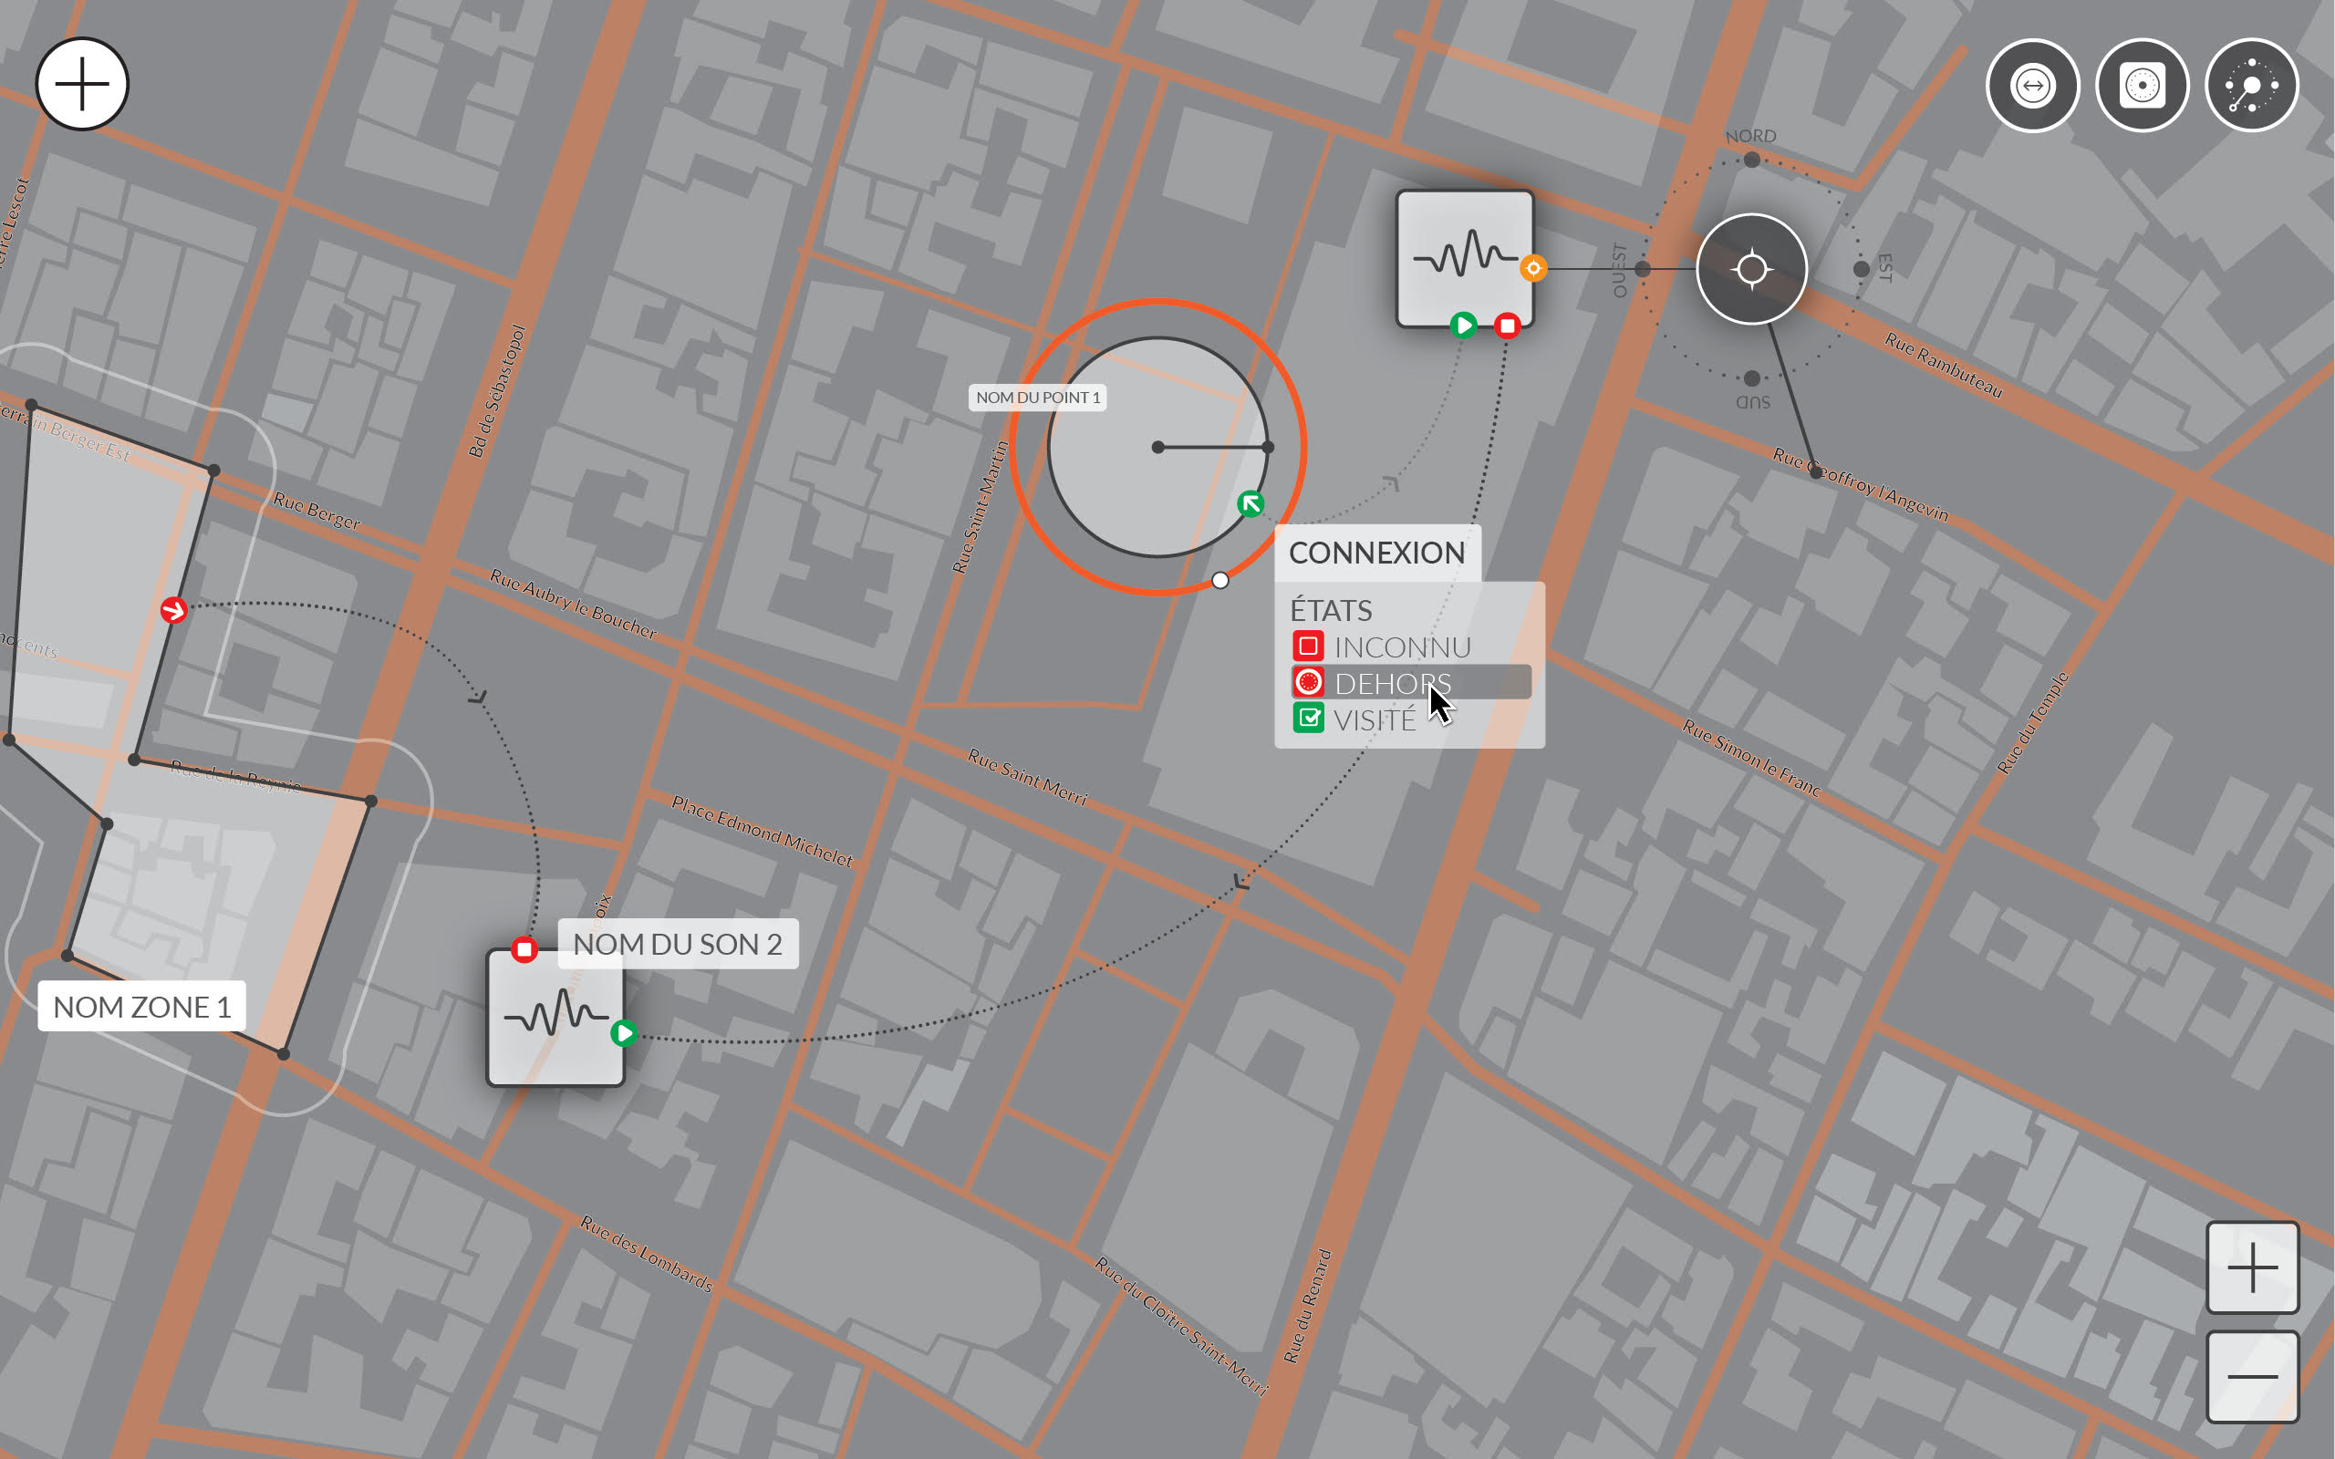Click red stop connector above NOM DU SON 2

pyautogui.click(x=524, y=949)
